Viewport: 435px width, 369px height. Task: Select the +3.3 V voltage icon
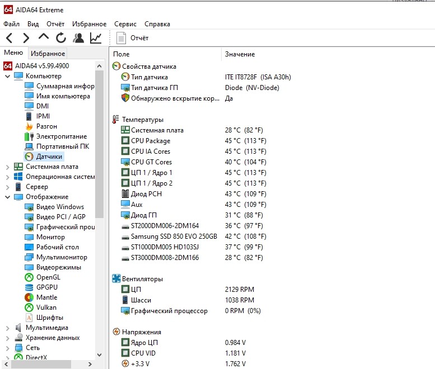pyautogui.click(x=125, y=363)
